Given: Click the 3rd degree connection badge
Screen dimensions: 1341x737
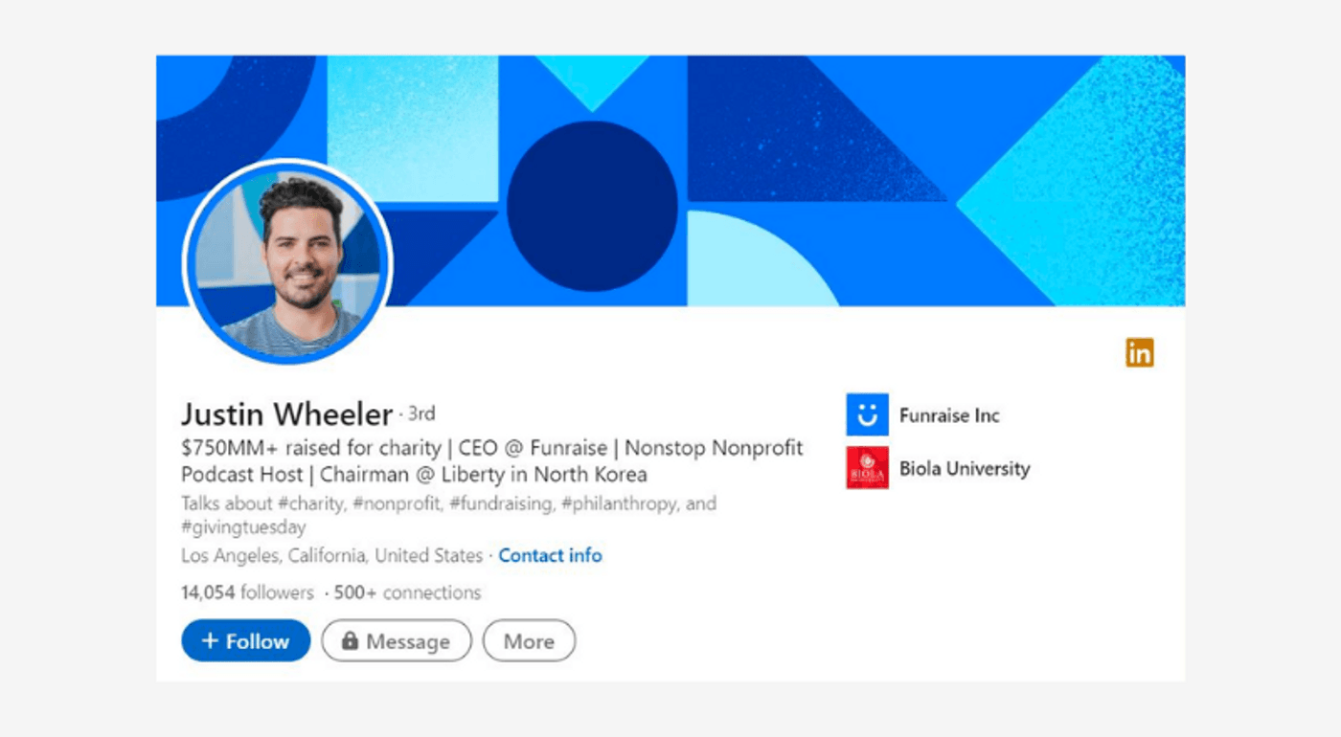Looking at the screenshot, I should tap(421, 413).
